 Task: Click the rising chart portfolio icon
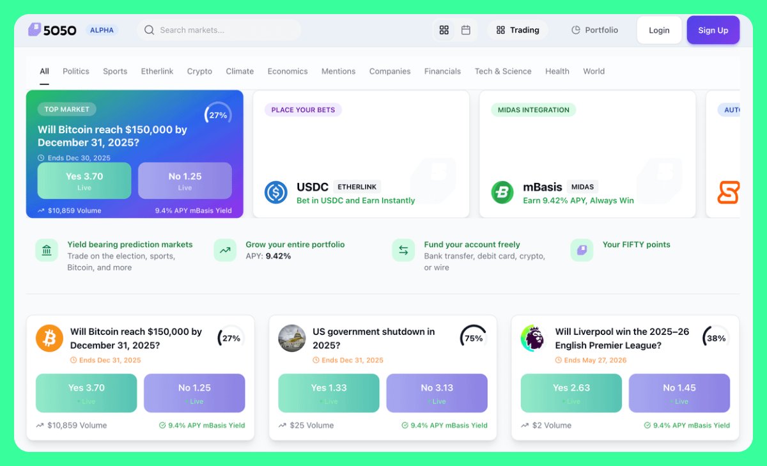click(x=225, y=250)
